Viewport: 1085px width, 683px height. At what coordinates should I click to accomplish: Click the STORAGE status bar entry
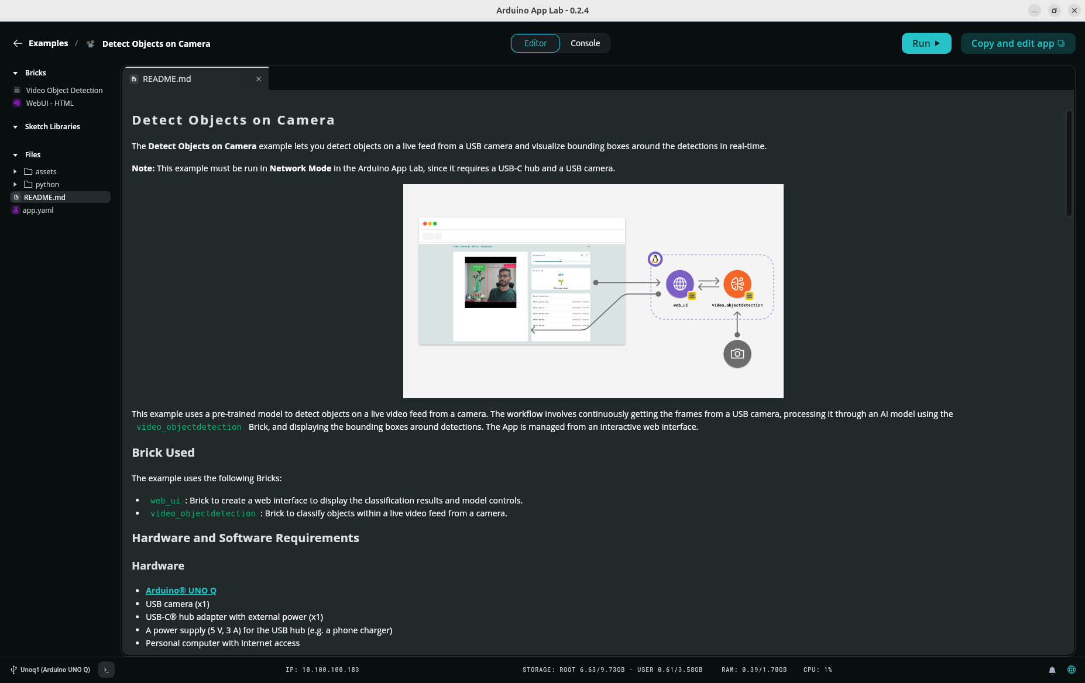pyautogui.click(x=612, y=670)
